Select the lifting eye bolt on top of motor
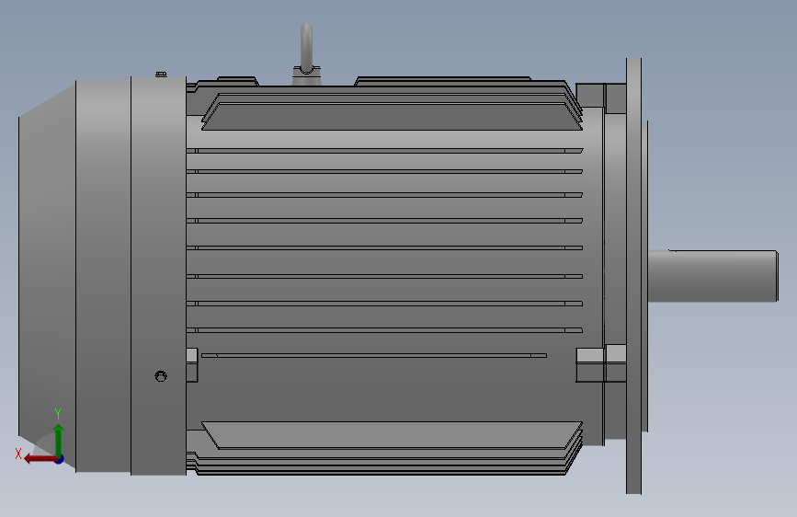The image size is (797, 517). [x=306, y=54]
